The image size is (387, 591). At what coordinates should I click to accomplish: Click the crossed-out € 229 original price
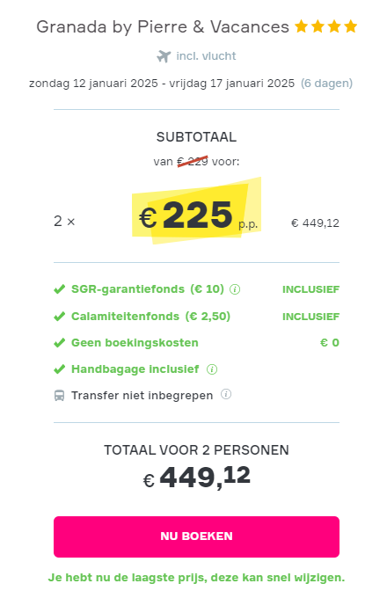193,162
